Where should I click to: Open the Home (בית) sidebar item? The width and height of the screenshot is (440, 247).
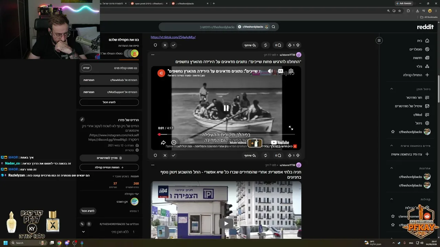pos(423,40)
